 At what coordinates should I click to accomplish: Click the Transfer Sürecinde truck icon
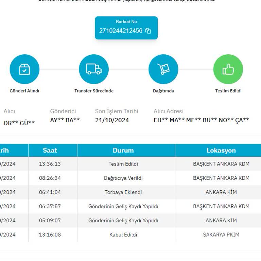94,69
